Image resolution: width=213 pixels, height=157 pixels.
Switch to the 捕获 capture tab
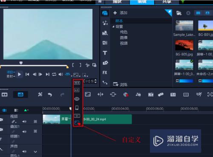click(117, 2)
